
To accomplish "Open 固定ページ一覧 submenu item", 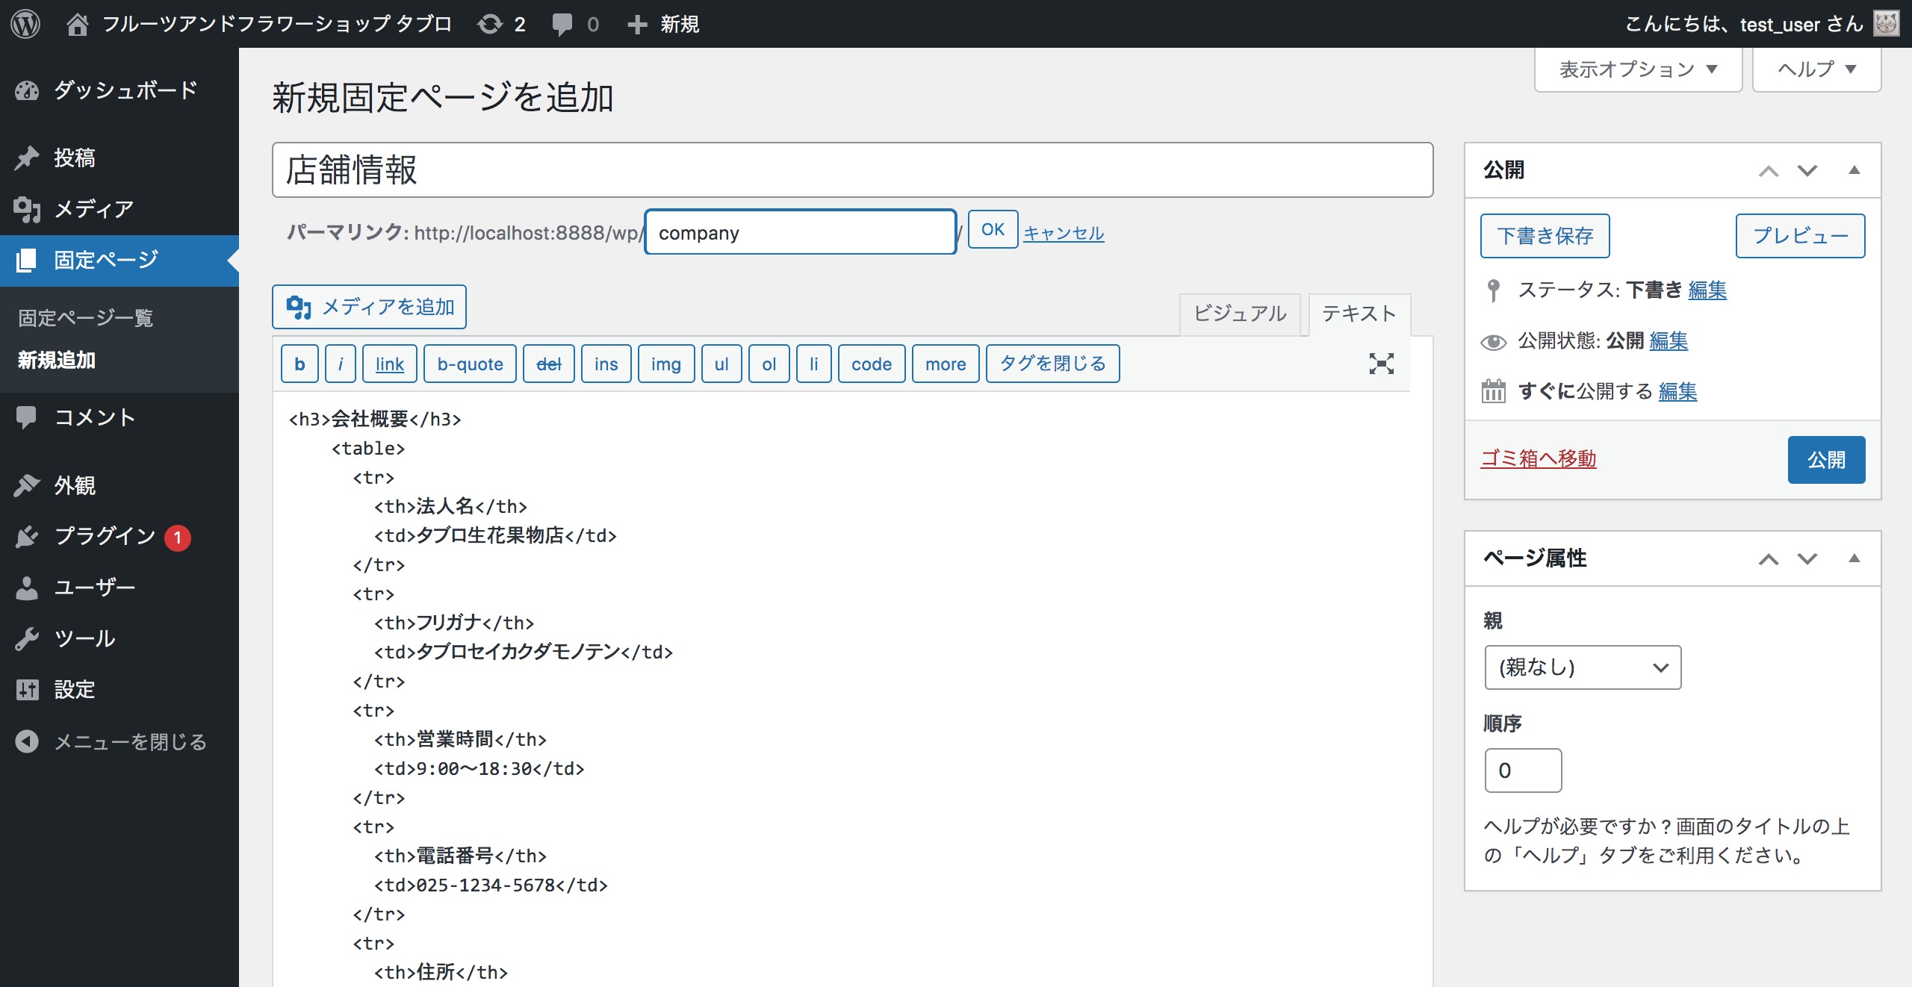I will [x=85, y=318].
